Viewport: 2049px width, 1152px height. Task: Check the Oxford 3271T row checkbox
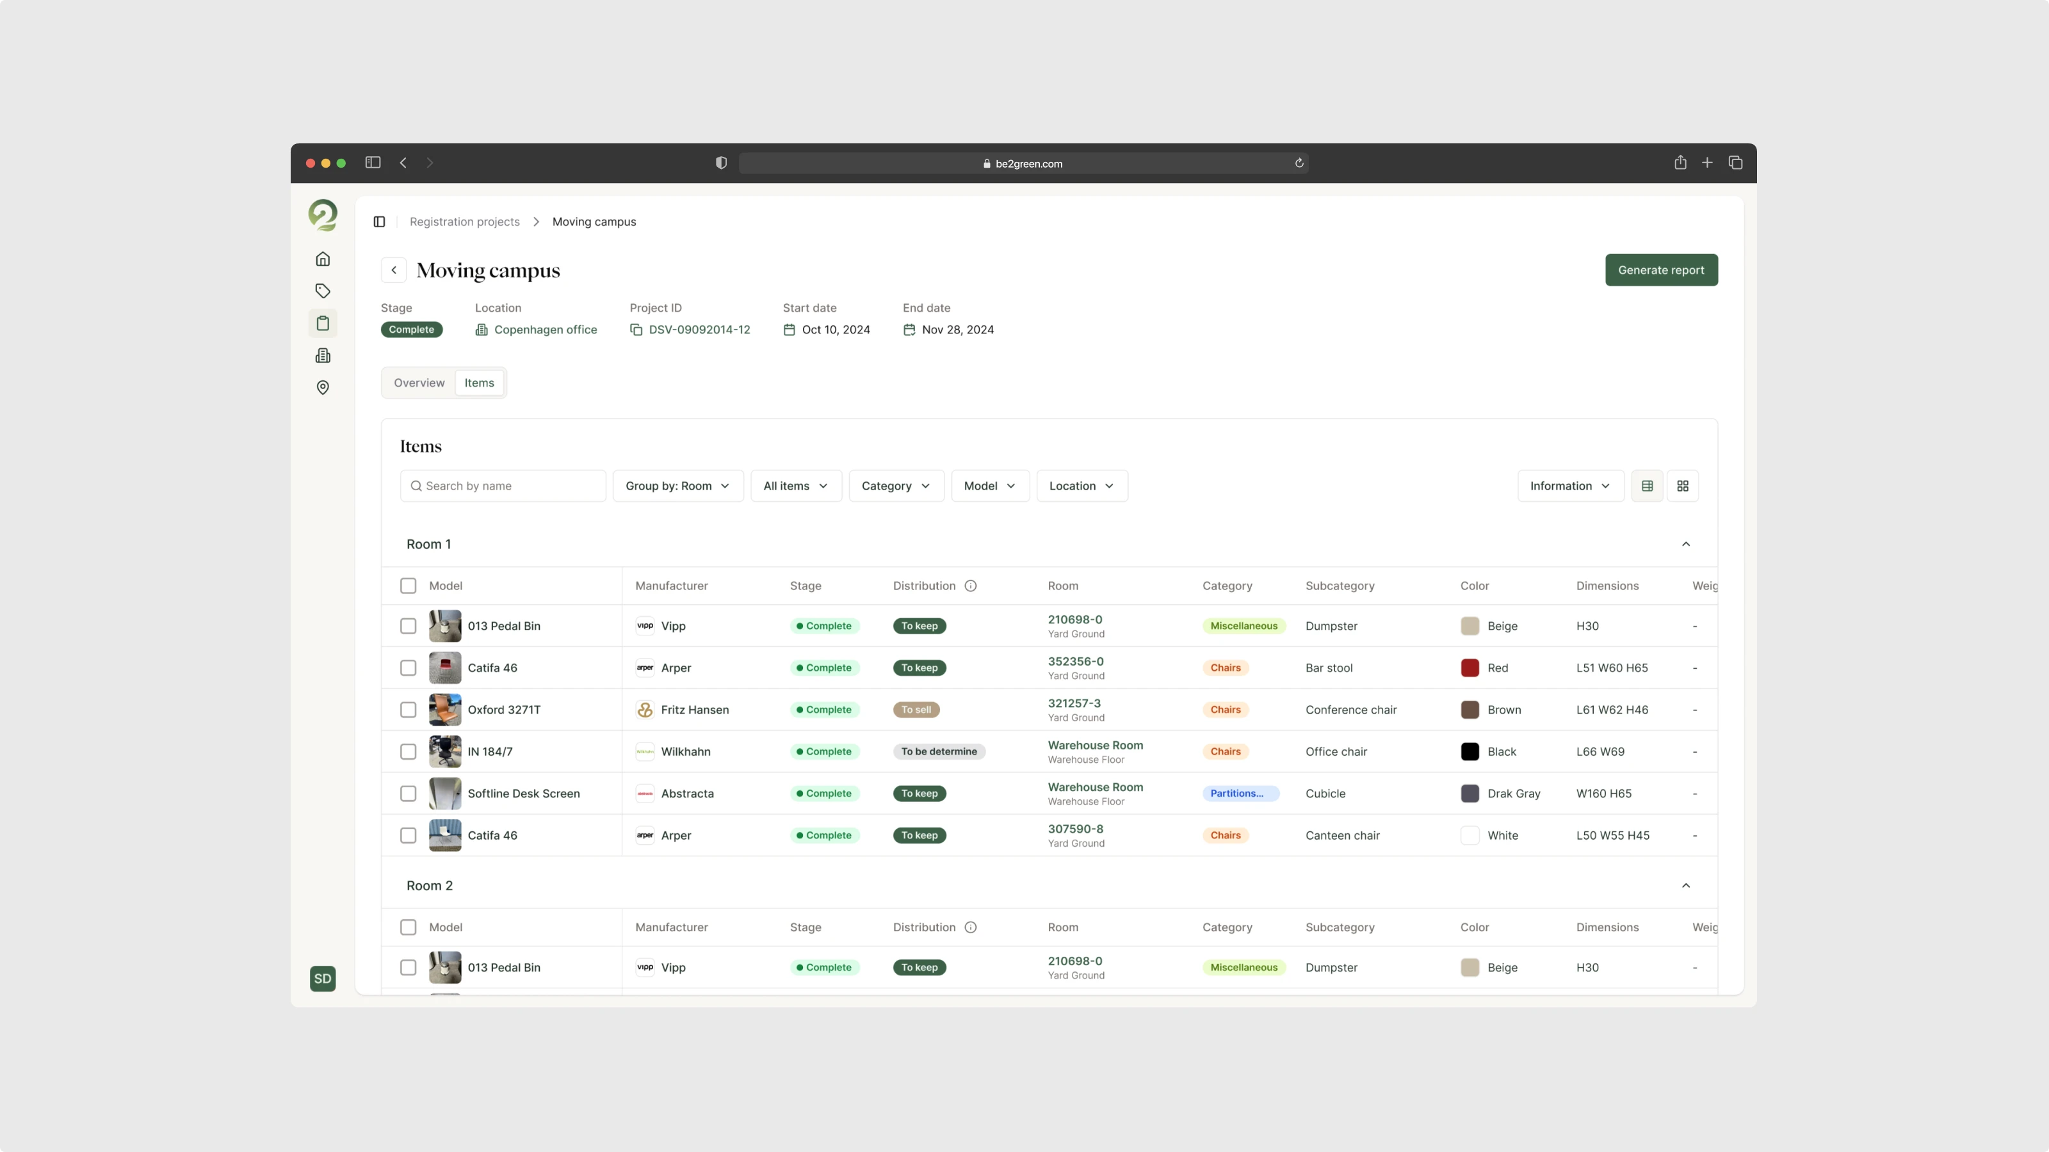pyautogui.click(x=408, y=710)
